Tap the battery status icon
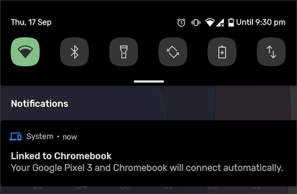The width and height of the screenshot is (297, 194). pos(231,22)
